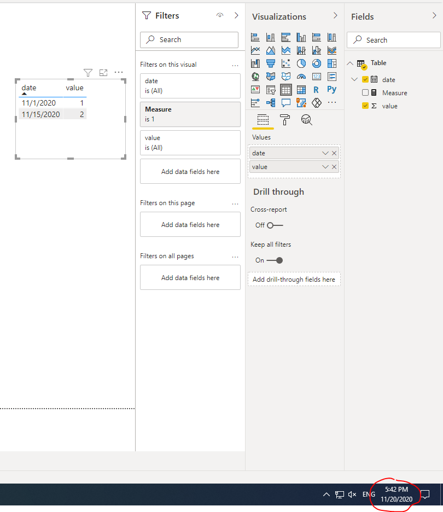
Task: Check the Measure field checkbox
Action: (365, 93)
